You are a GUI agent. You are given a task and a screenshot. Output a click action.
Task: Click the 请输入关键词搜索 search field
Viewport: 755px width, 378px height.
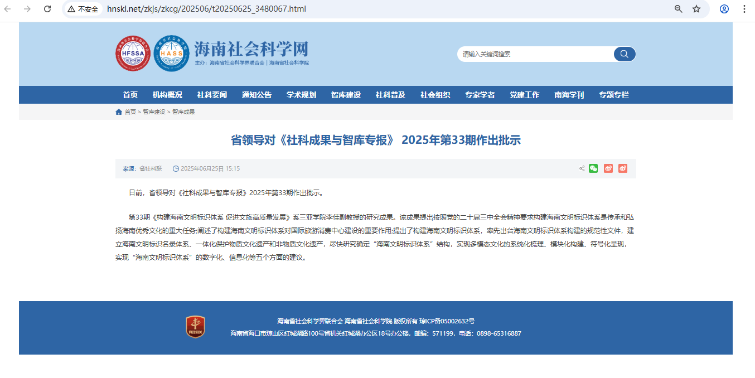pos(535,54)
